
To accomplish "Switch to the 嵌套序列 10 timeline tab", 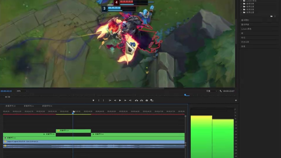I will coord(10,106).
